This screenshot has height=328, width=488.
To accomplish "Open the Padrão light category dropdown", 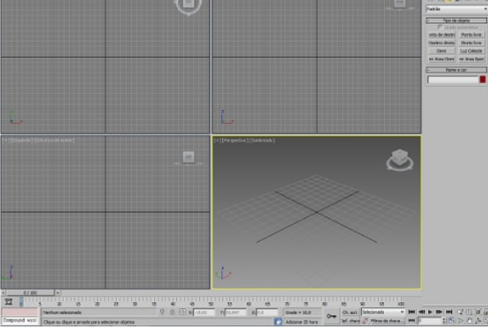I will (456, 9).
